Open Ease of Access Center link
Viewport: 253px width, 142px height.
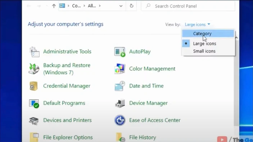155,120
